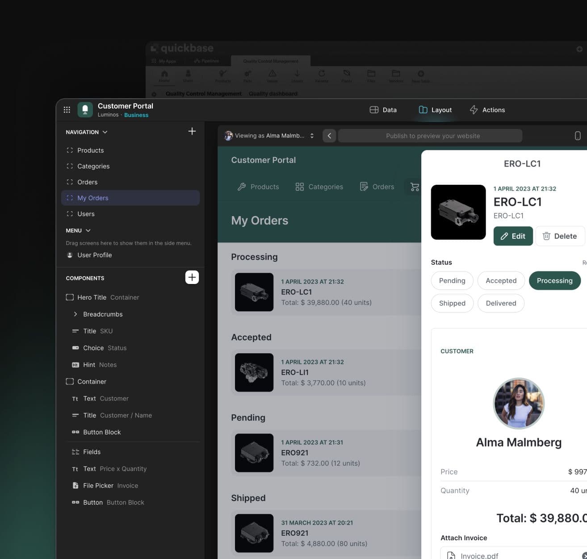This screenshot has height=559, width=587.
Task: Click Alma Malmberg's profile photo
Action: tap(519, 404)
